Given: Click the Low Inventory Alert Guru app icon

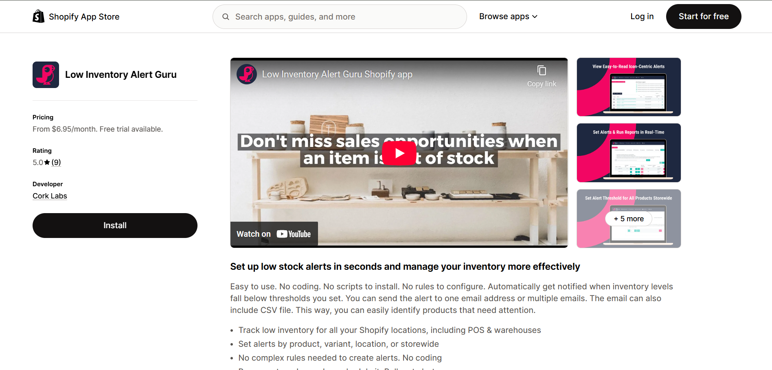Looking at the screenshot, I should coord(46,75).
